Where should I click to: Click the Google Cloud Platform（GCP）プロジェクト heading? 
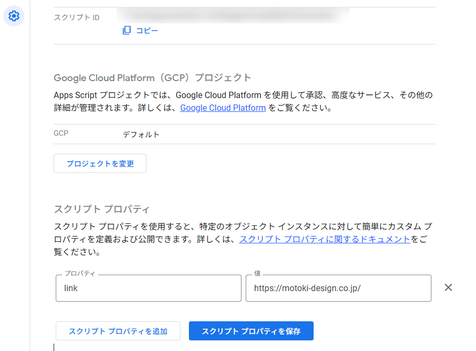pyautogui.click(x=152, y=78)
